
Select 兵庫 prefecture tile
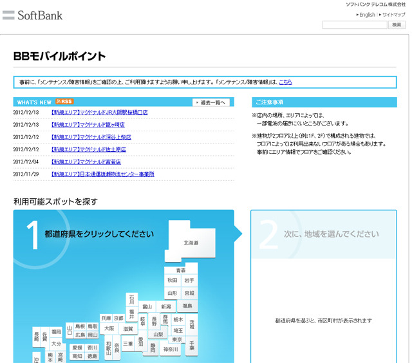click(x=106, y=318)
